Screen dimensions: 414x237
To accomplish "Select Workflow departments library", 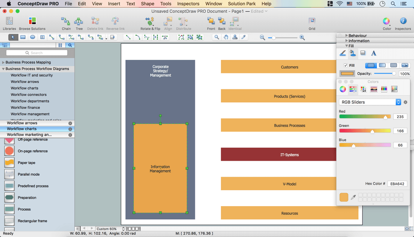I will pyautogui.click(x=30, y=101).
